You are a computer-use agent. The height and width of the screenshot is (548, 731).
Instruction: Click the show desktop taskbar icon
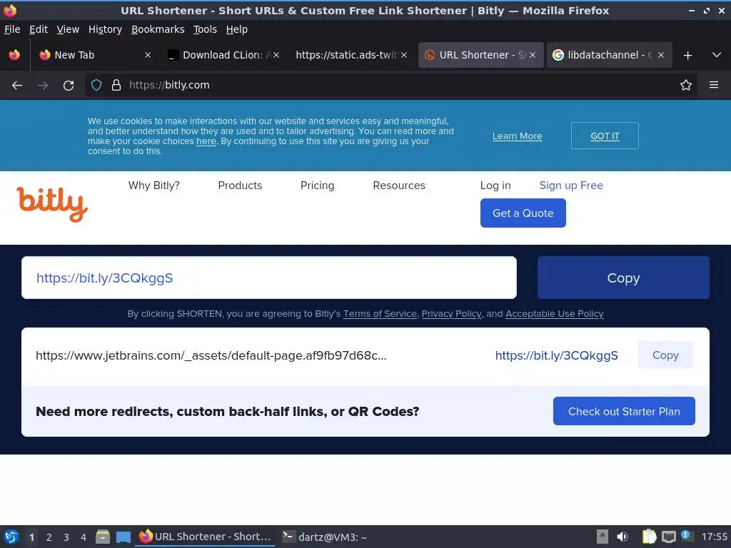[x=123, y=537]
